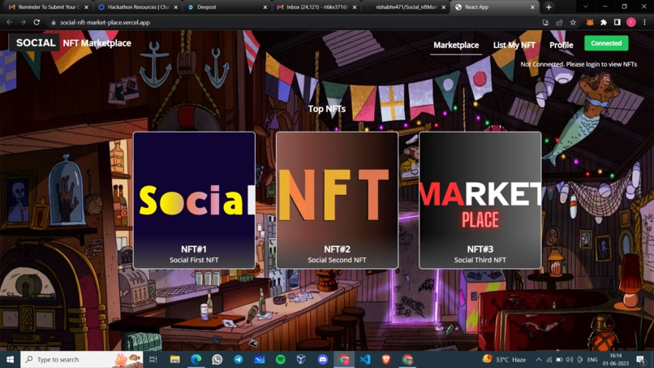Go forward in browser history
The image size is (654, 368).
click(23, 22)
